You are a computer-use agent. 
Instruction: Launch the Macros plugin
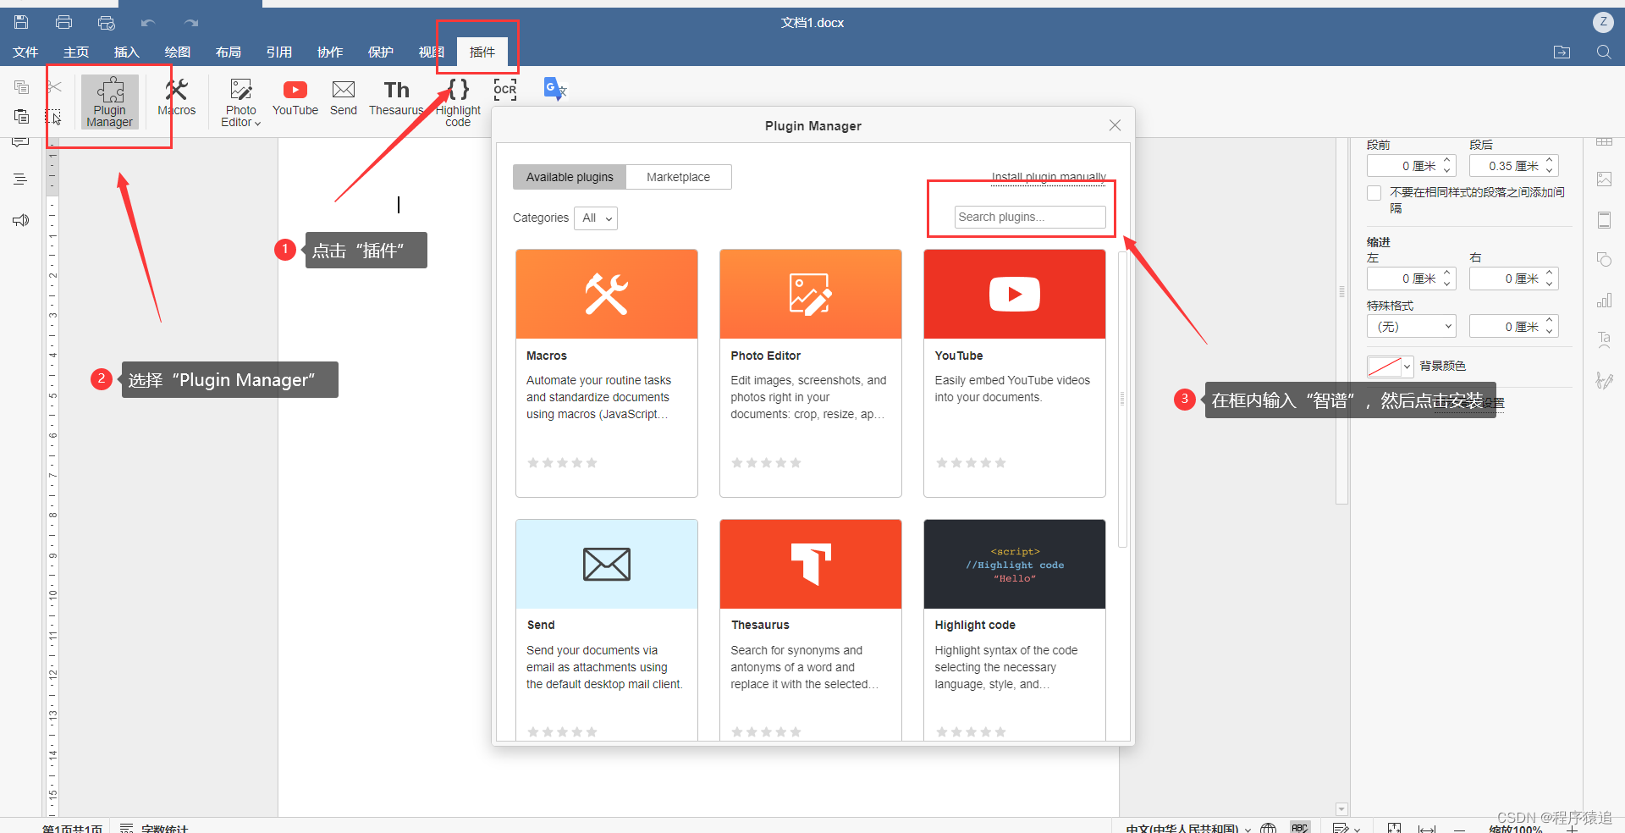(x=177, y=97)
